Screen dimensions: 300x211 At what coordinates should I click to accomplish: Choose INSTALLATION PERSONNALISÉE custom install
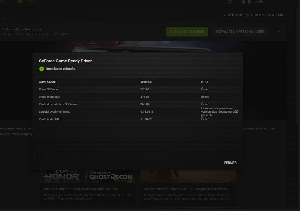pyautogui.click(x=240, y=31)
